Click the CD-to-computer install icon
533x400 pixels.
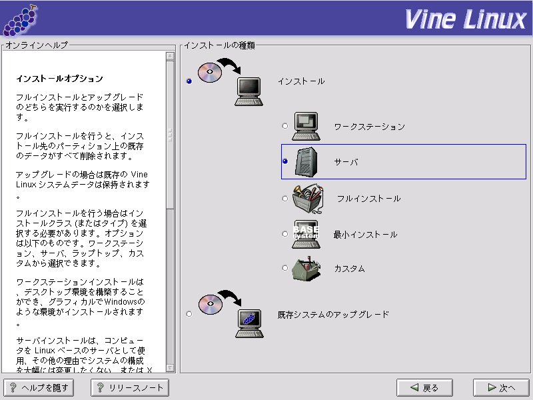coord(231,82)
